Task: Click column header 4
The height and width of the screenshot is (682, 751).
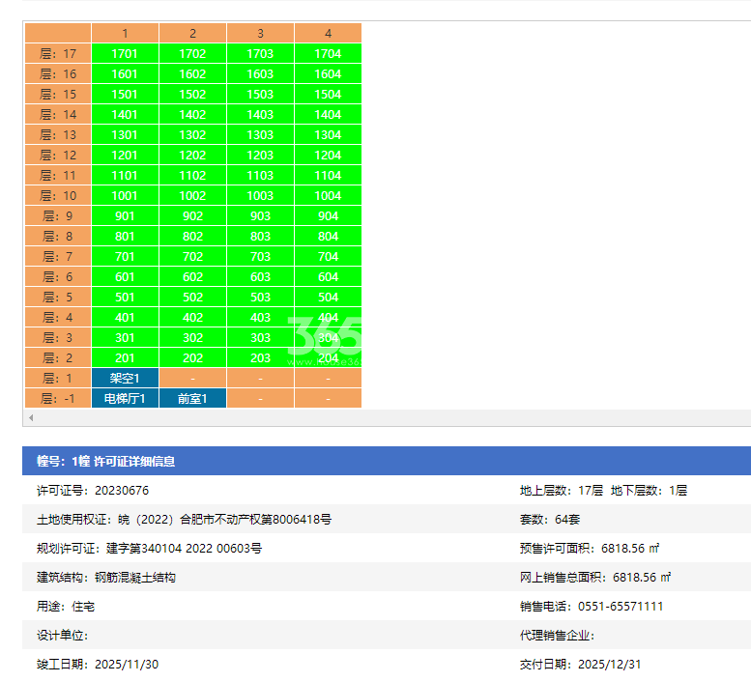Action: [x=328, y=33]
